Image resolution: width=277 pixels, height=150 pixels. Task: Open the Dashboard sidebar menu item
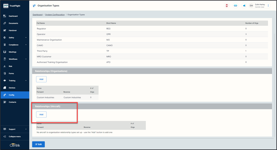pos(13,16)
